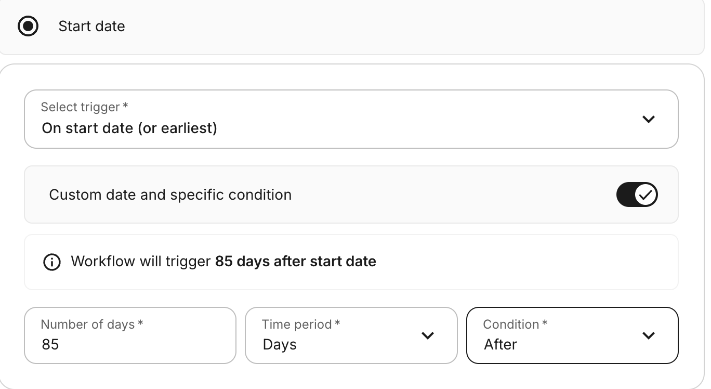711x389 pixels.
Task: Click the chevron on the Select trigger field
Action: pos(648,119)
